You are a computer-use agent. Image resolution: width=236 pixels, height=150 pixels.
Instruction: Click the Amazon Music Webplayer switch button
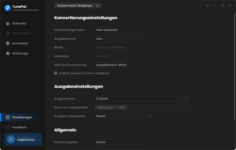(x=78, y=6)
